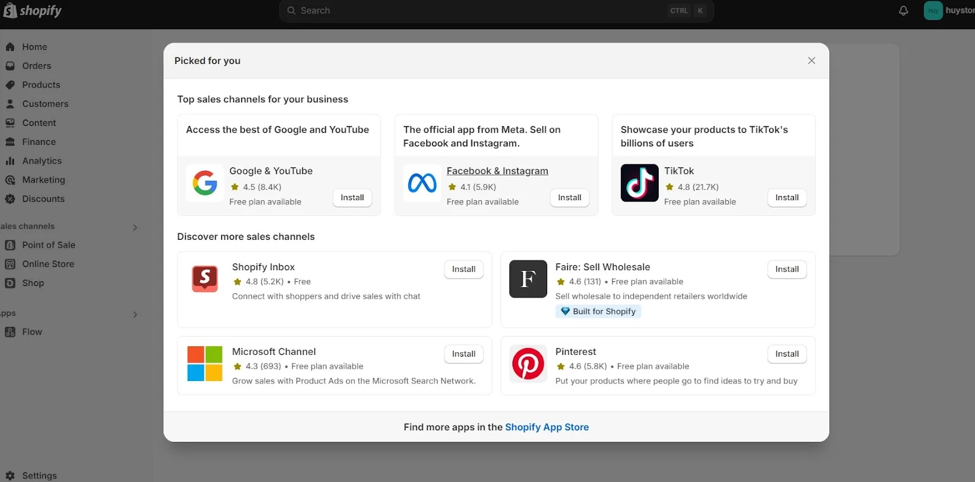Click the Shopify logo in the header
975x482 pixels.
[x=32, y=10]
